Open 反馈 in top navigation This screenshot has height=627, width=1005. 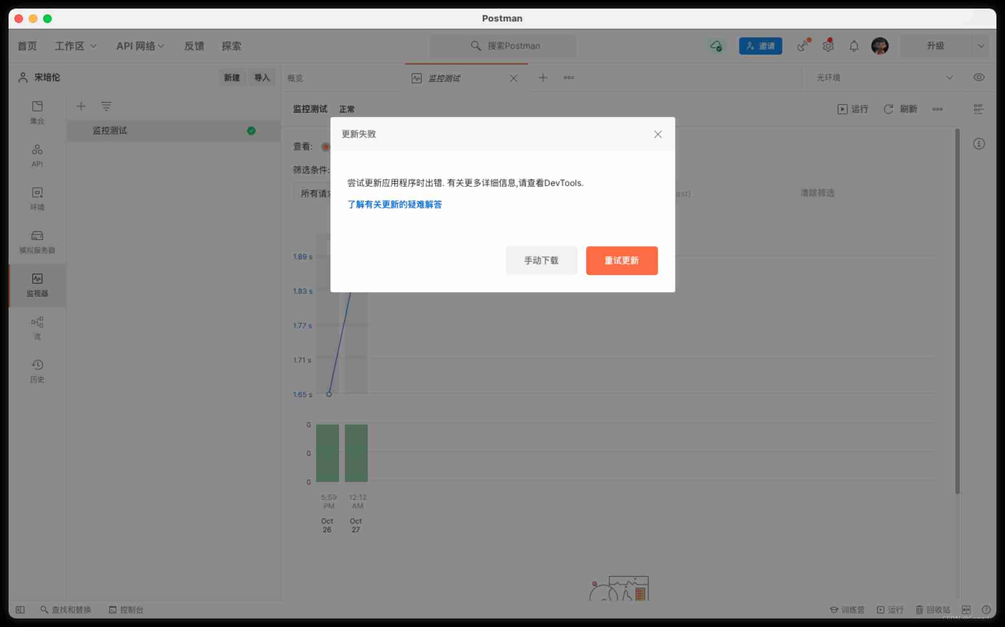pyautogui.click(x=194, y=46)
